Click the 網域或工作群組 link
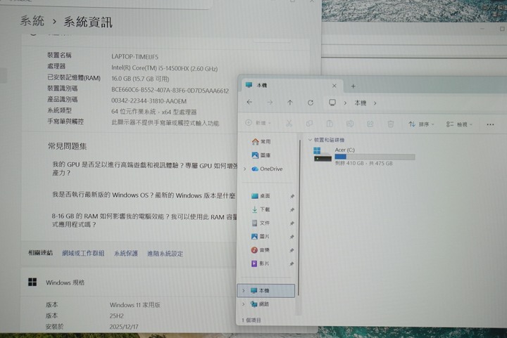The image size is (507, 338). (83, 253)
